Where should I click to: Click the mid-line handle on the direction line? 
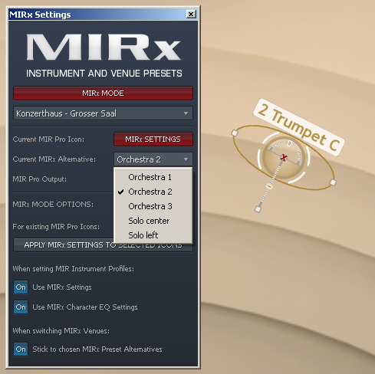(x=268, y=186)
